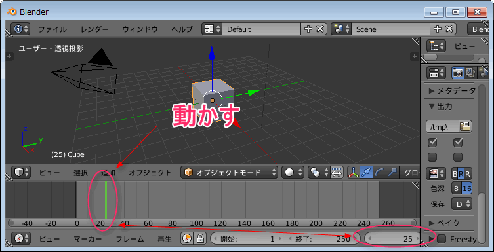Open the オブジェクトモード mode dropdown

(x=230, y=172)
